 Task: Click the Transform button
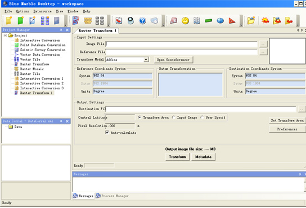point(177,157)
